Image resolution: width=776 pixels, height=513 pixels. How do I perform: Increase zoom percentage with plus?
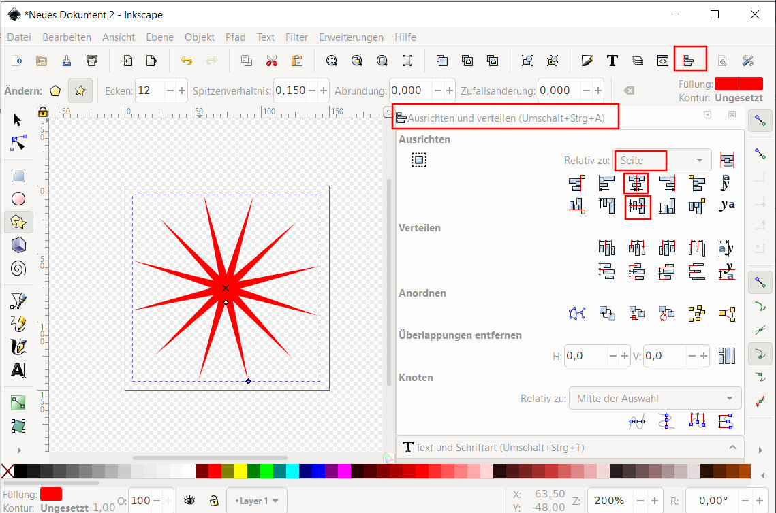tap(654, 501)
